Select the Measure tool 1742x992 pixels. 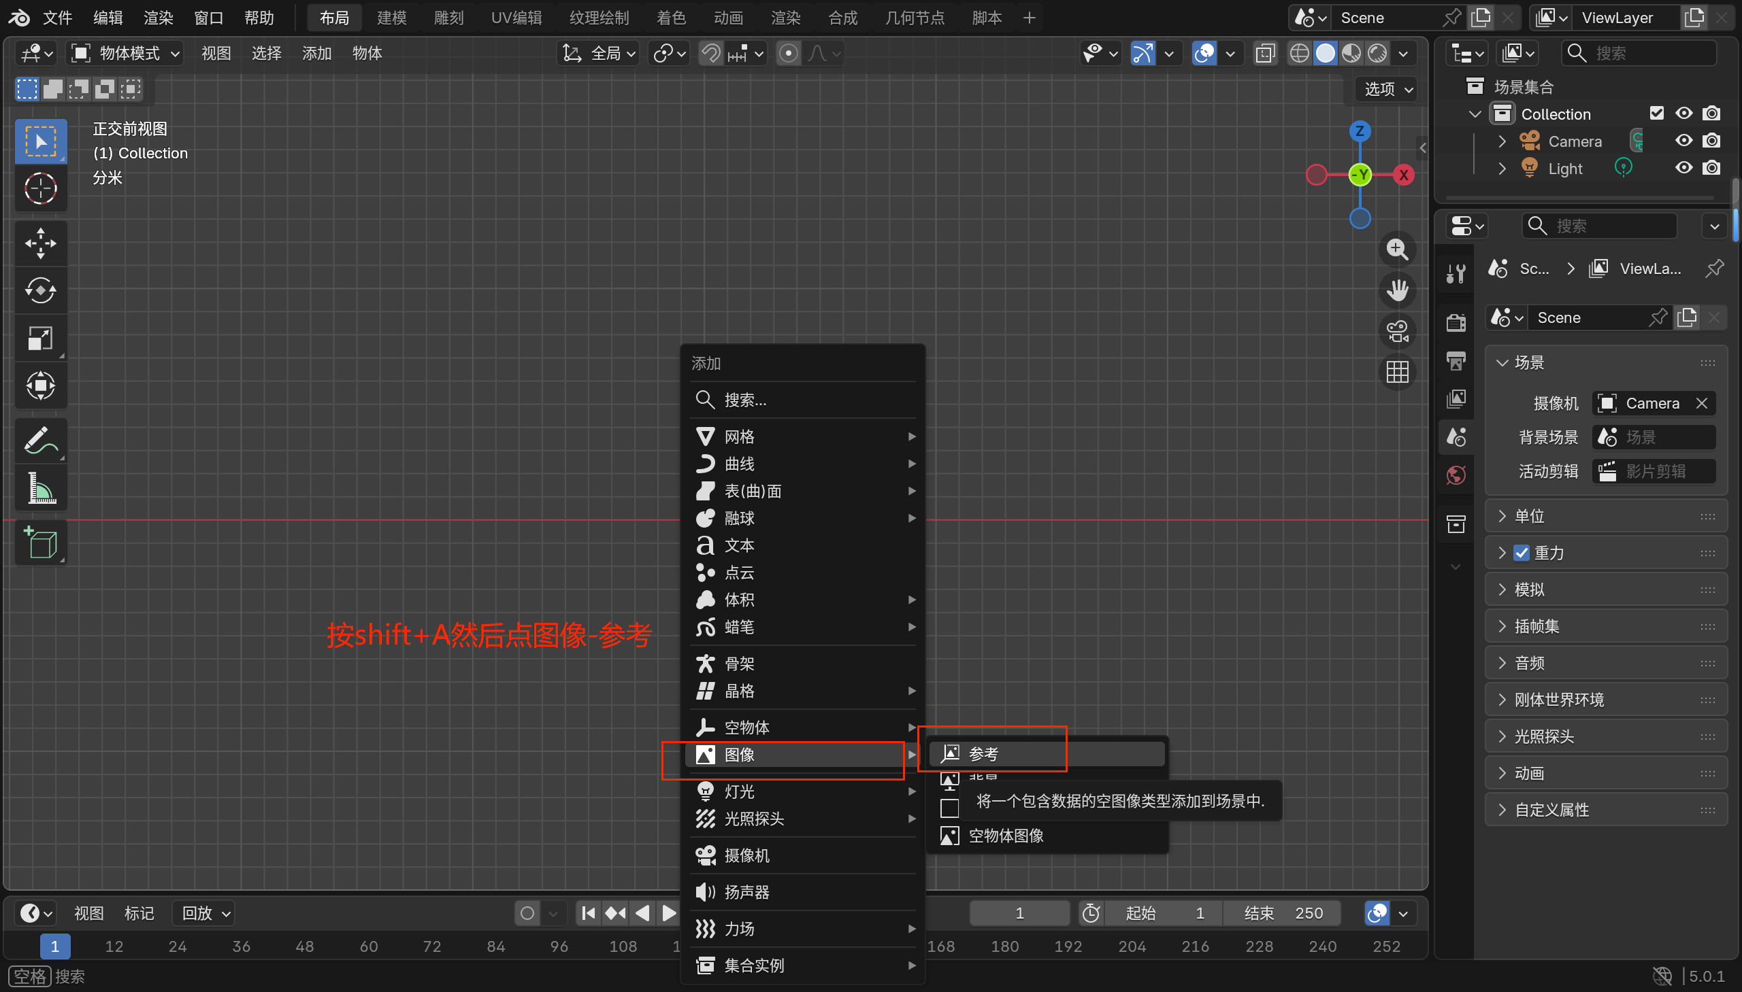pos(40,488)
